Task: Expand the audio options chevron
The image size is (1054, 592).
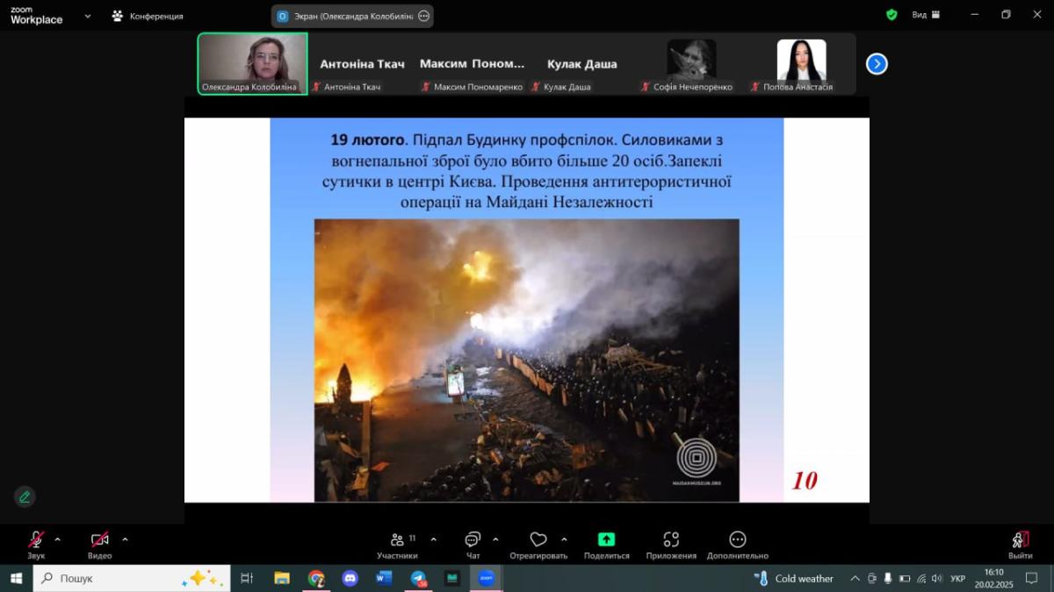Action: 58,539
